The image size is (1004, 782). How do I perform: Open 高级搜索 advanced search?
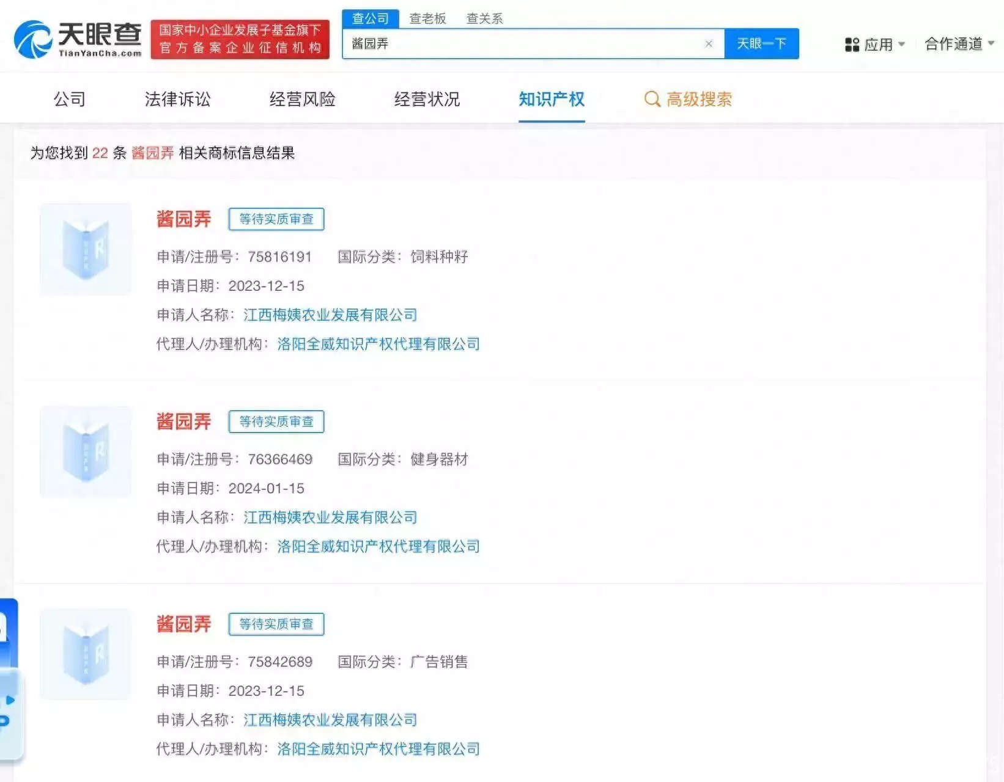688,99
